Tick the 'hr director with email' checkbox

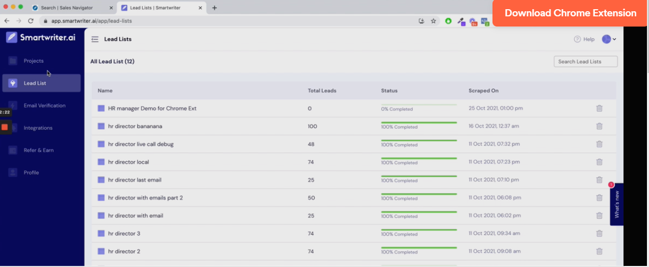click(x=101, y=215)
